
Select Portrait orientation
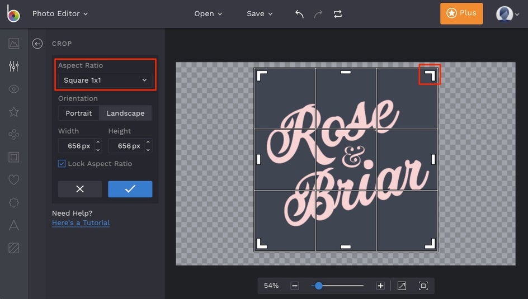[79, 113]
